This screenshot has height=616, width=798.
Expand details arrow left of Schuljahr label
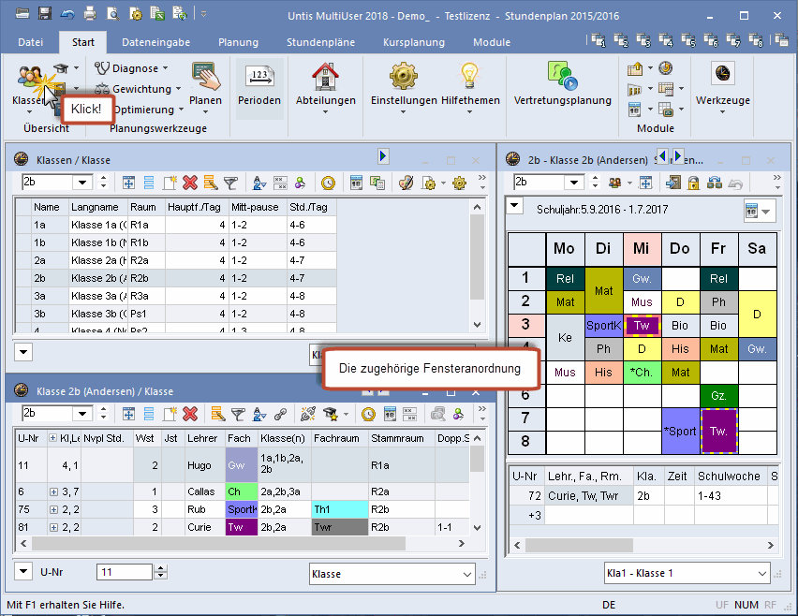(514, 206)
